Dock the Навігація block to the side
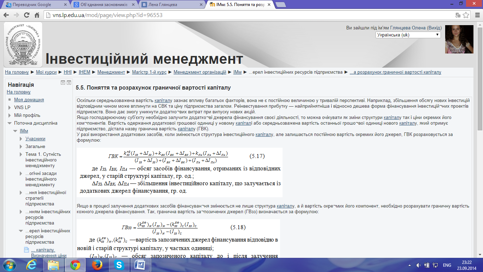 point(69,83)
